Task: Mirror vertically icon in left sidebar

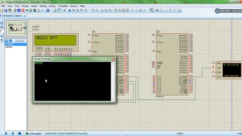Action: [2, 40]
